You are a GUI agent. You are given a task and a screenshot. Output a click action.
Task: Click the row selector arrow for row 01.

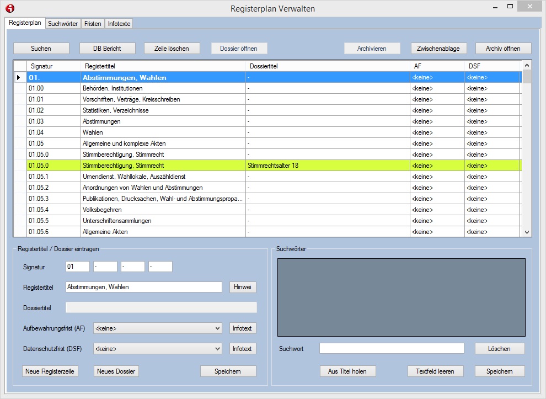click(19, 77)
